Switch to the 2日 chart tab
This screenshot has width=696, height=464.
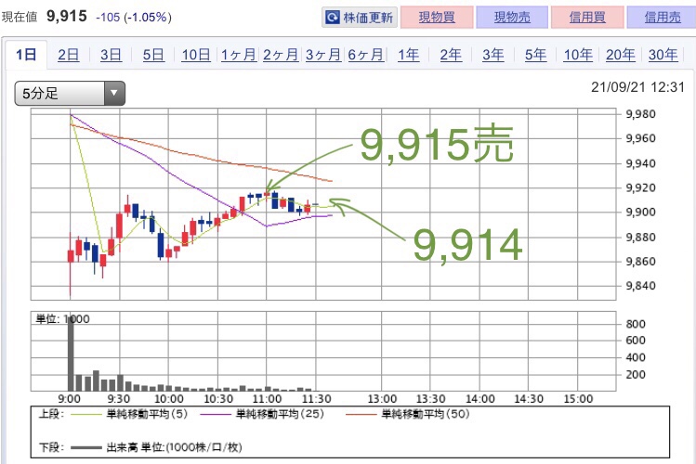point(68,55)
